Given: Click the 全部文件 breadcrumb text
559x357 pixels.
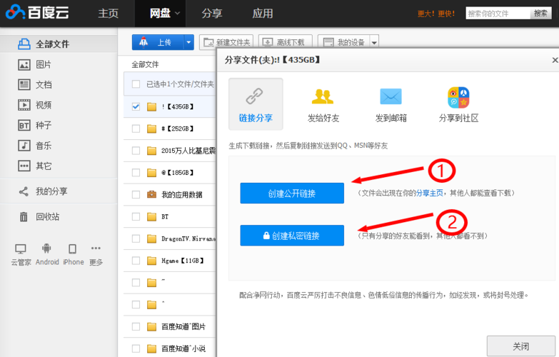Looking at the screenshot, I should click(145, 64).
